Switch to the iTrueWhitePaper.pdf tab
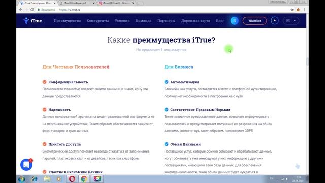Screen dimensions: 325x183 tap(77, 3)
